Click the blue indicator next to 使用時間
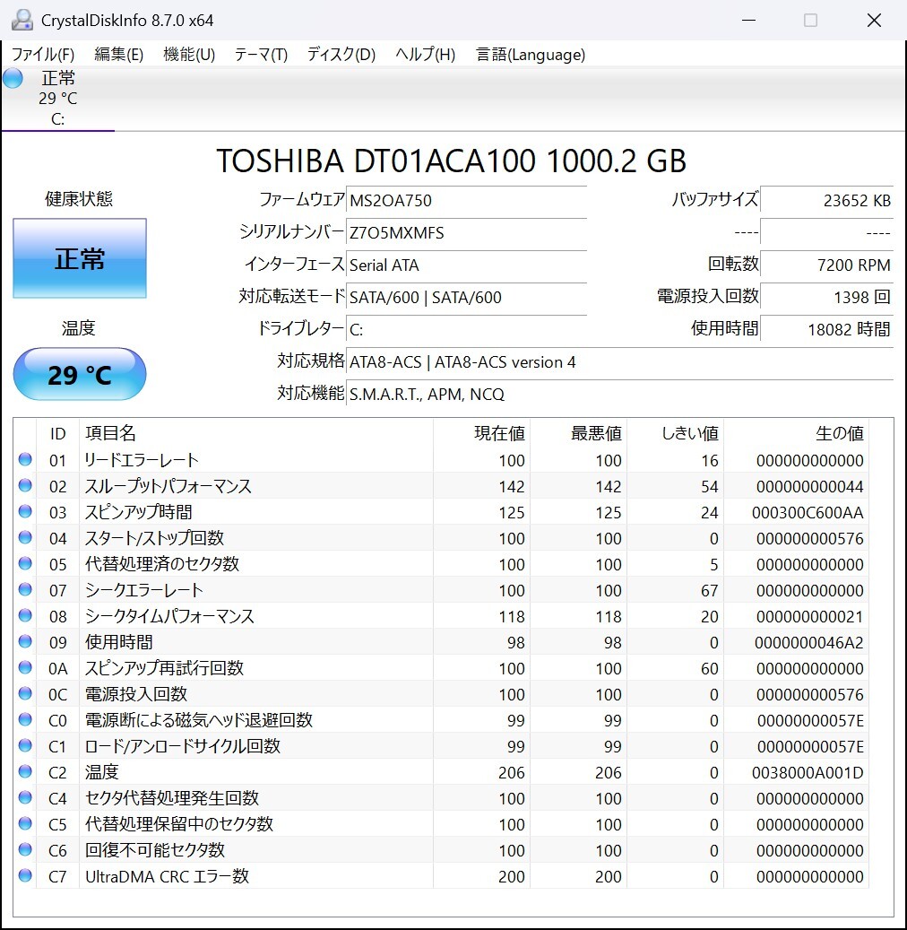Viewport: 907px width, 930px height. [25, 642]
